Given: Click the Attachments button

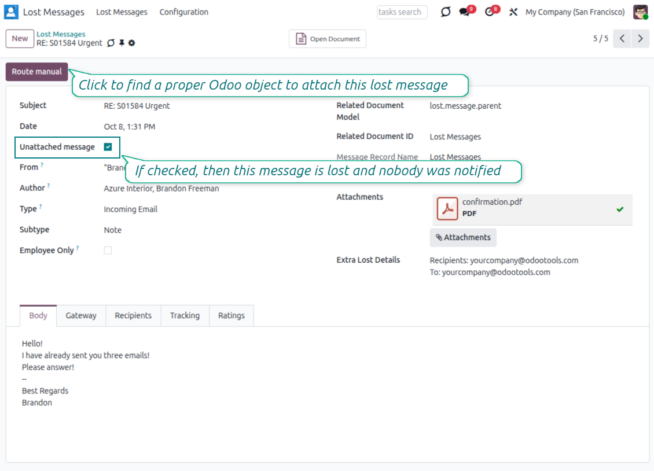Looking at the screenshot, I should click(x=463, y=238).
